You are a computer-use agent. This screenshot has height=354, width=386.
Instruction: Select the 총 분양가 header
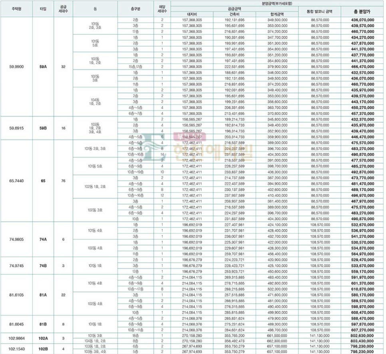tap(362, 12)
